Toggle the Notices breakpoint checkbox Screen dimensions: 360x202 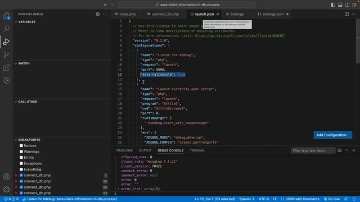(x=21, y=146)
